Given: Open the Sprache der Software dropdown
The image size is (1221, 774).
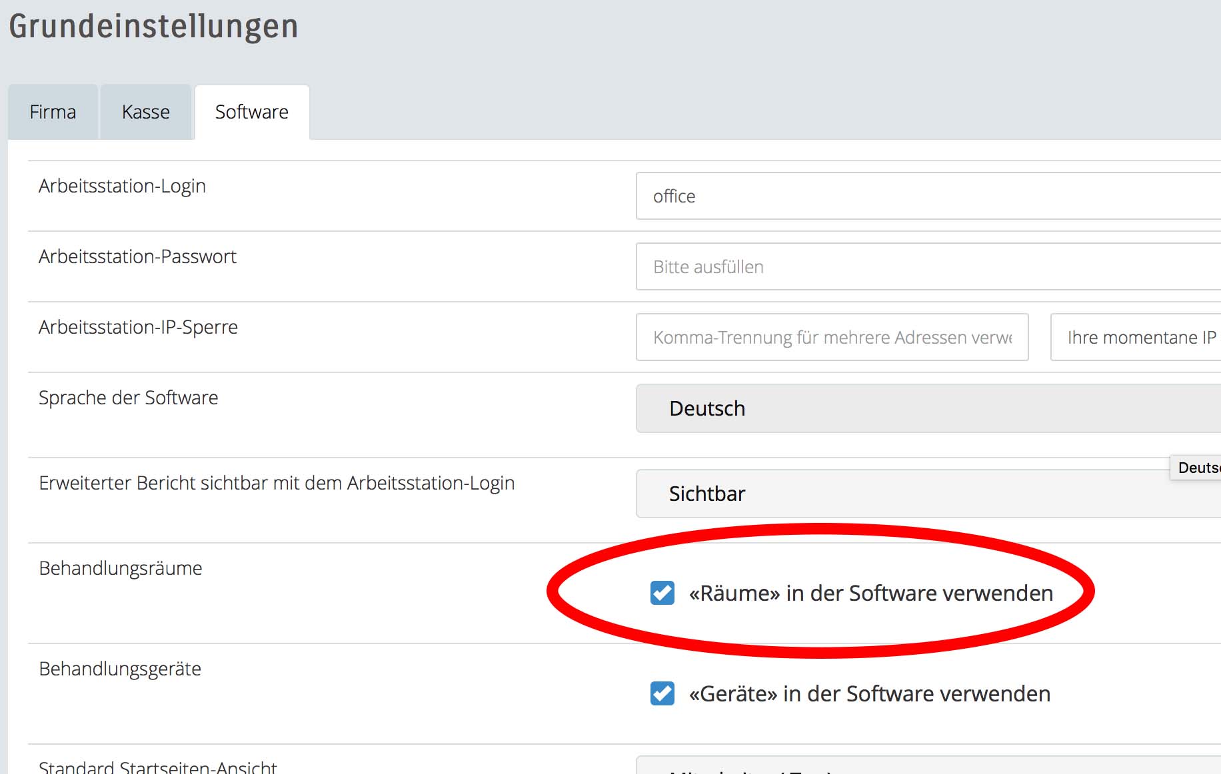Looking at the screenshot, I should [928, 408].
